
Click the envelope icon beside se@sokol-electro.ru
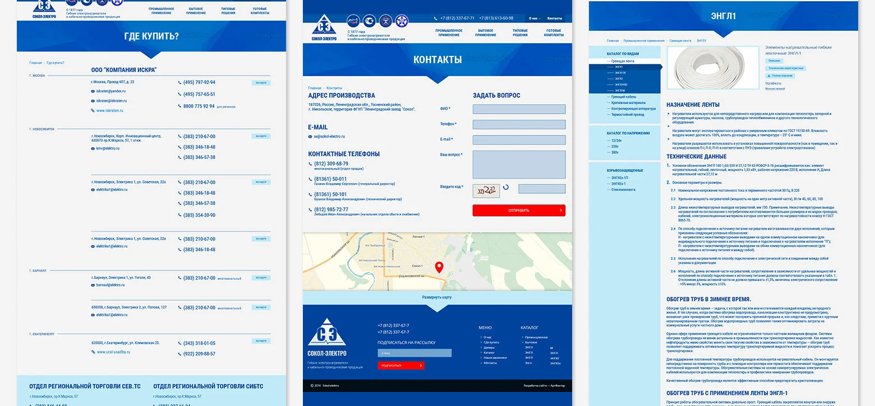tap(310, 137)
